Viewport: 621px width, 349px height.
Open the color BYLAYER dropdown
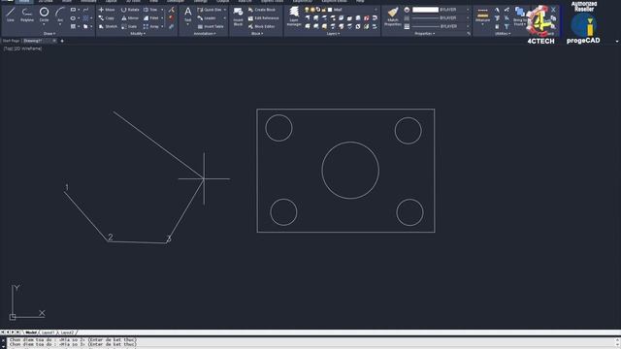pyautogui.click(x=468, y=10)
